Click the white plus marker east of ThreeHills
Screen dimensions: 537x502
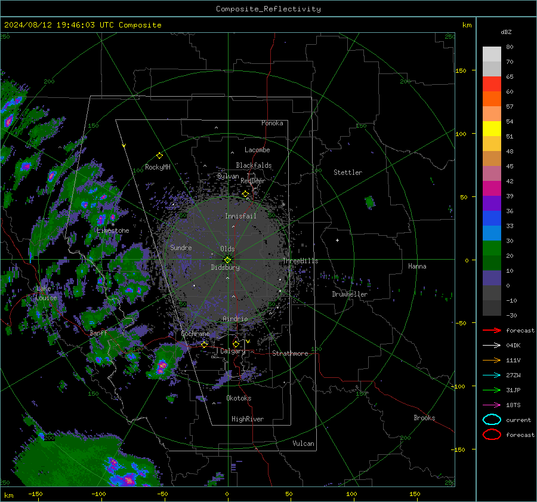point(337,240)
